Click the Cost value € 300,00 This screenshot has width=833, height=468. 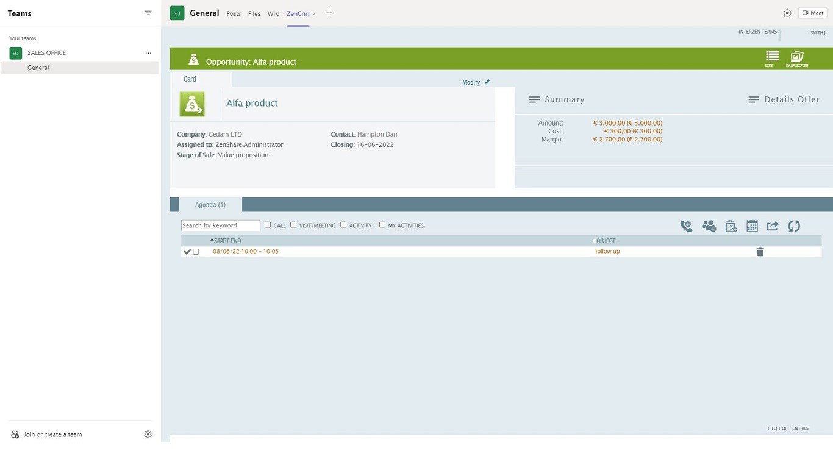click(x=633, y=131)
